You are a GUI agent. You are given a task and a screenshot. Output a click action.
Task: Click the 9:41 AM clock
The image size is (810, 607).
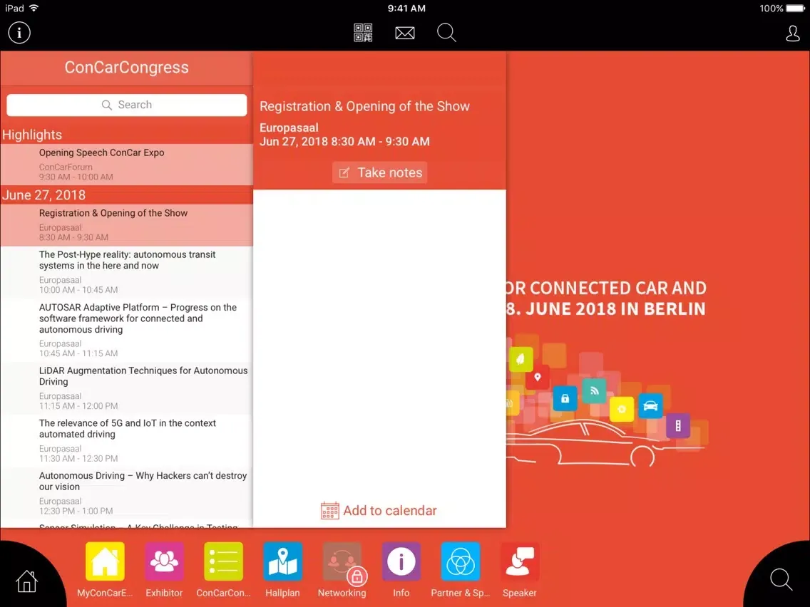406,9
